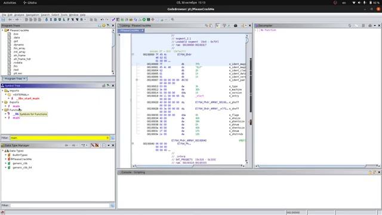
Task: Open the Data Type Manager dropdown menu arrow
Action: 109,145
